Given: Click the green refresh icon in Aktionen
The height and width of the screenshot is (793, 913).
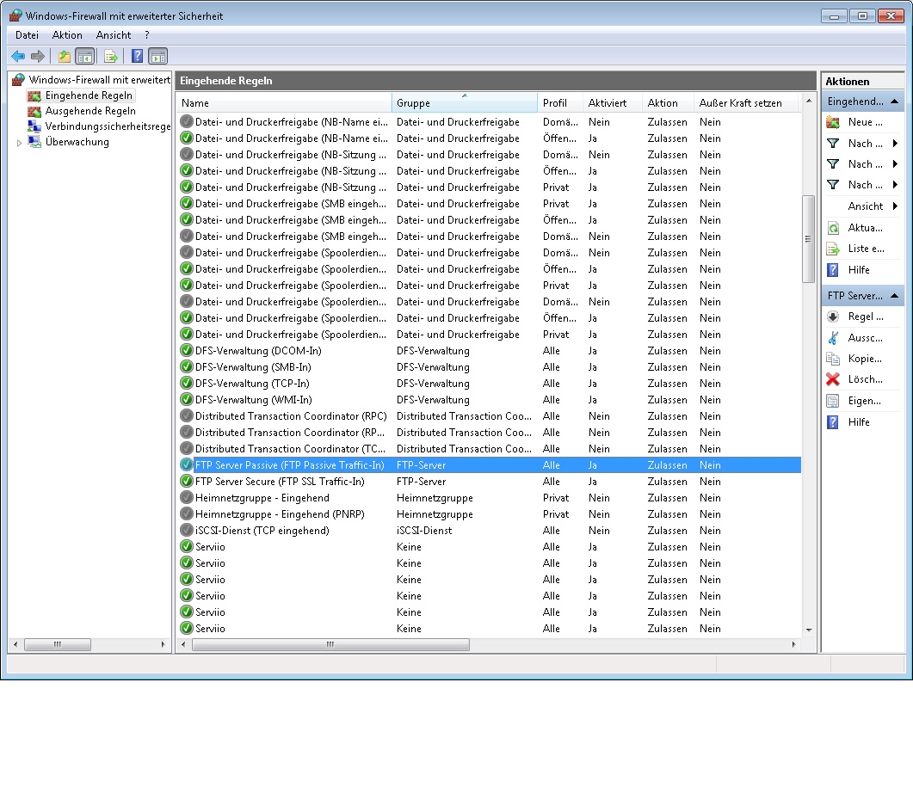Looking at the screenshot, I should [832, 228].
